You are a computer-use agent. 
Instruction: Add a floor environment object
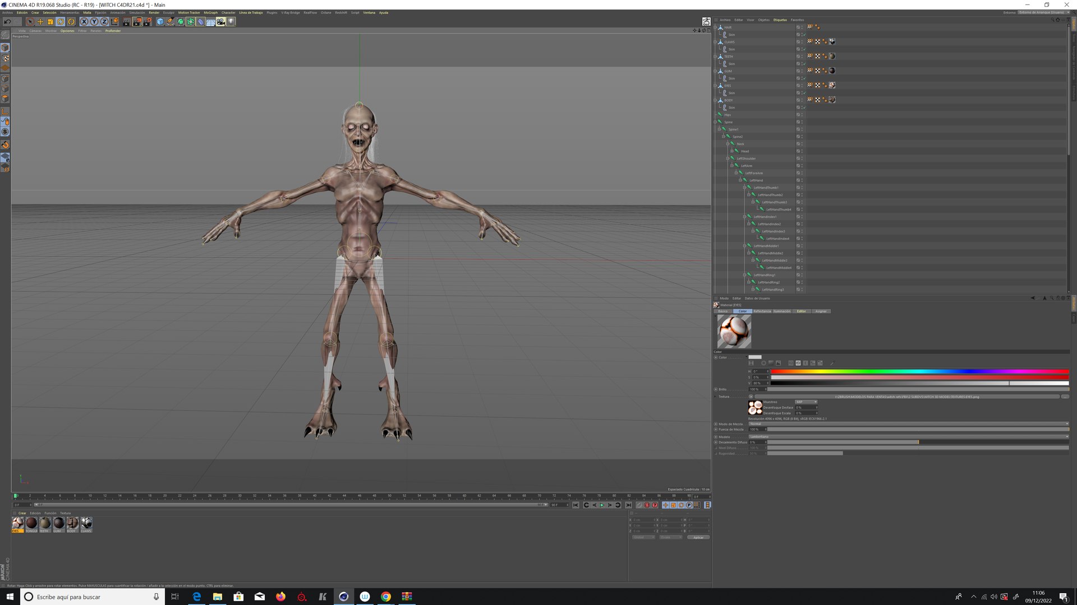tap(211, 22)
